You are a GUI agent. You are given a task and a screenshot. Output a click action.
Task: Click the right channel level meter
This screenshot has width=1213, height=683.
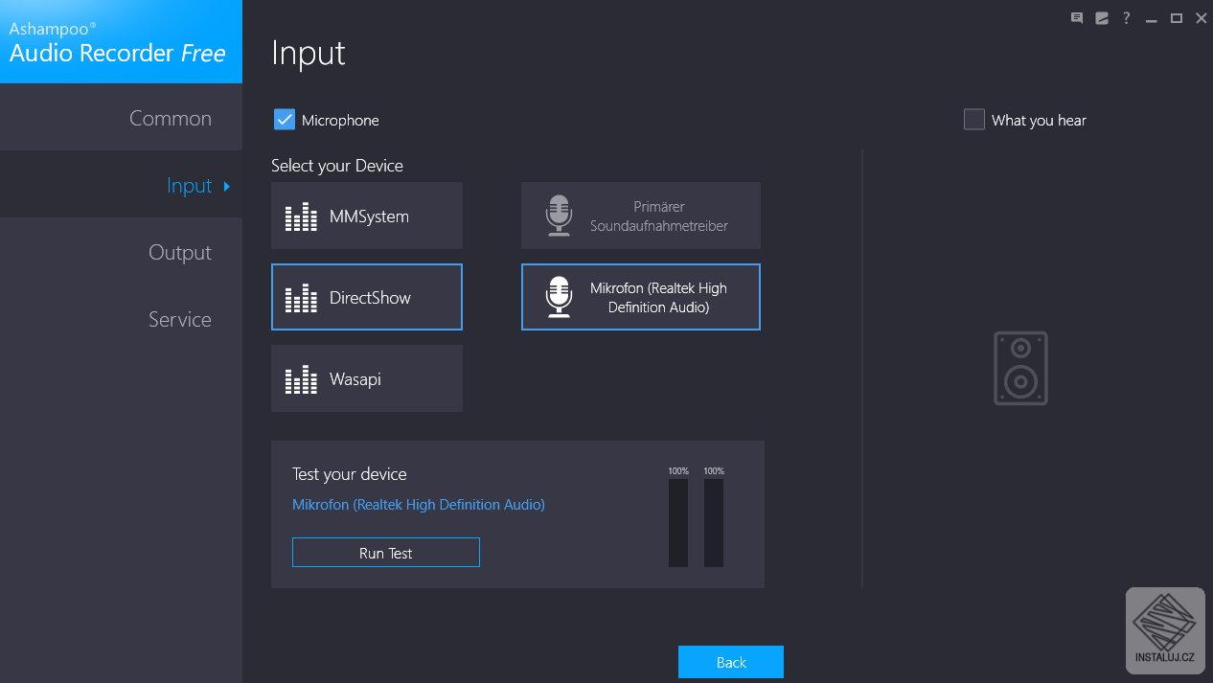tap(714, 523)
